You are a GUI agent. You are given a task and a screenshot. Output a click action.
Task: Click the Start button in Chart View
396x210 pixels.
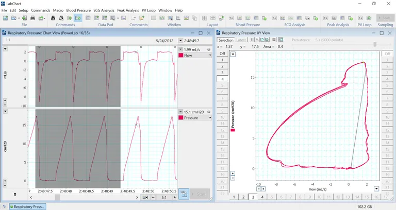point(200,194)
